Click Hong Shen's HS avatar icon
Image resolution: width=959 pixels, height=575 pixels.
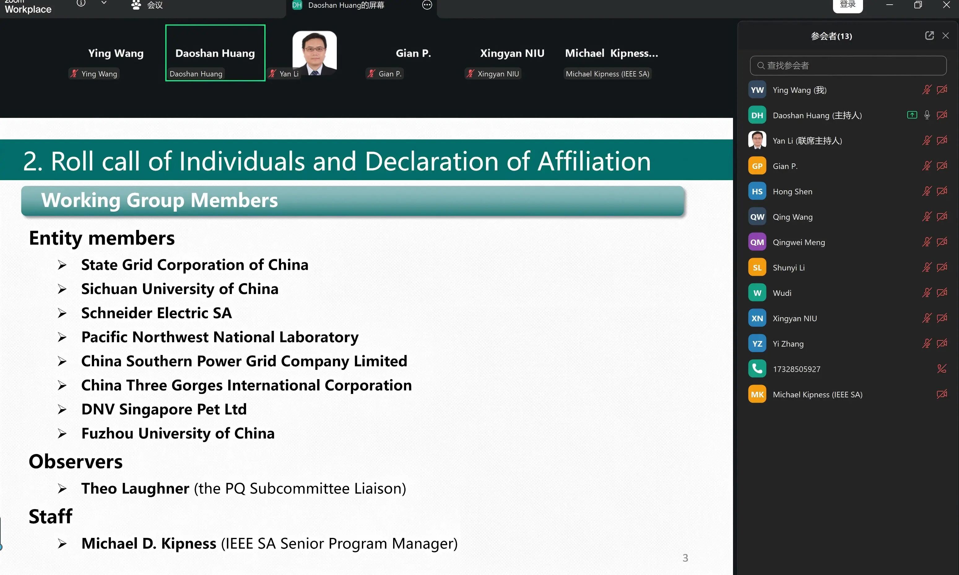(x=757, y=191)
